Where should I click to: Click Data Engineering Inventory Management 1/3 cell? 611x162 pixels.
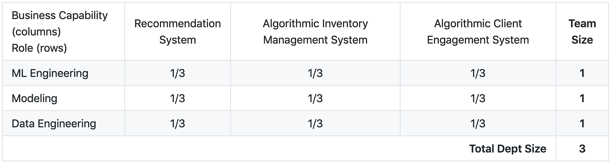315,124
